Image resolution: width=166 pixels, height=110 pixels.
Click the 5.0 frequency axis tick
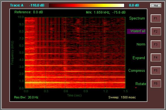click(x=21, y=53)
